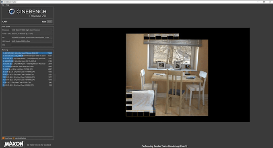
Task: Click the orange Your Score legend swatch
Action: [3, 138]
